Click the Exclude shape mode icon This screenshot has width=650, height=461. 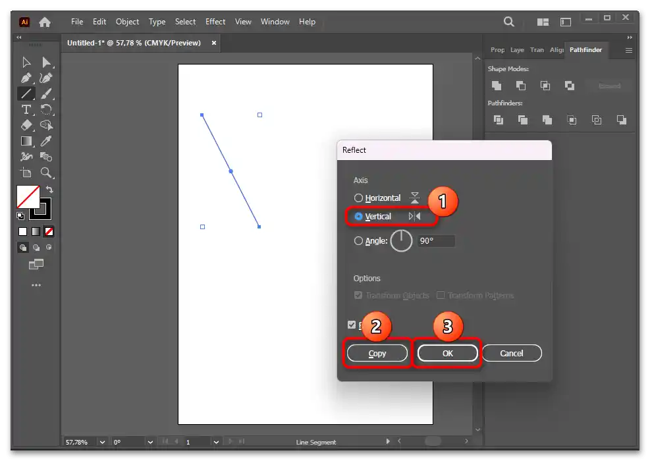570,86
